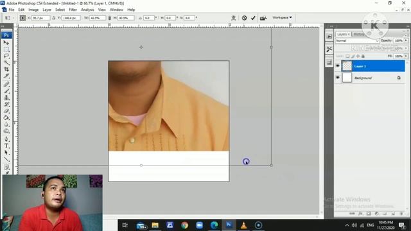
Task: Expand the toolbox double-arrow at top
Action: coord(3,26)
